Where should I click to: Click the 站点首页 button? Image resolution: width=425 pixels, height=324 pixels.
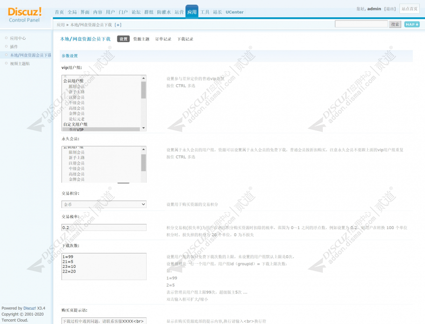409,9
